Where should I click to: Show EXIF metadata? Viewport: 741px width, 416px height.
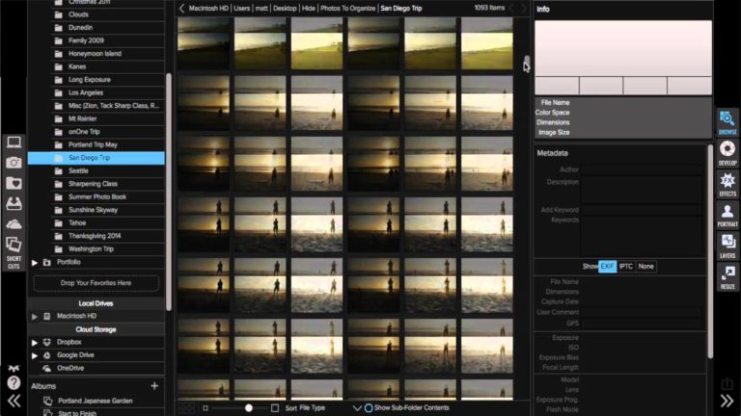click(x=607, y=267)
